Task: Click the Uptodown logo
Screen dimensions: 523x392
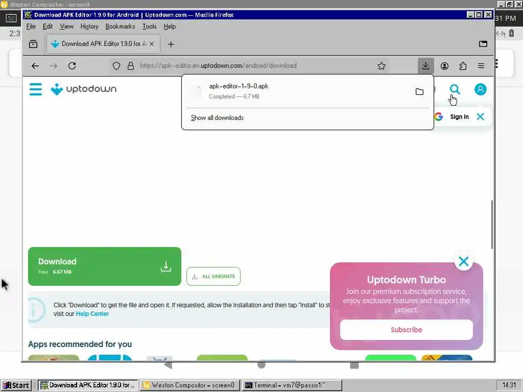Action: pos(84,89)
